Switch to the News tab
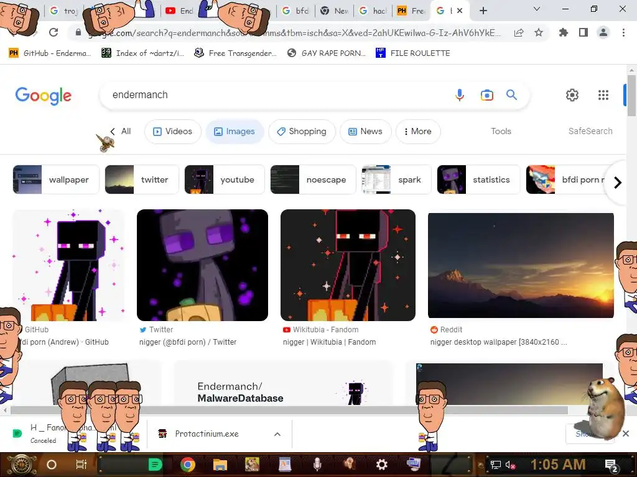Screen dimensions: 637x477 pos(366,132)
